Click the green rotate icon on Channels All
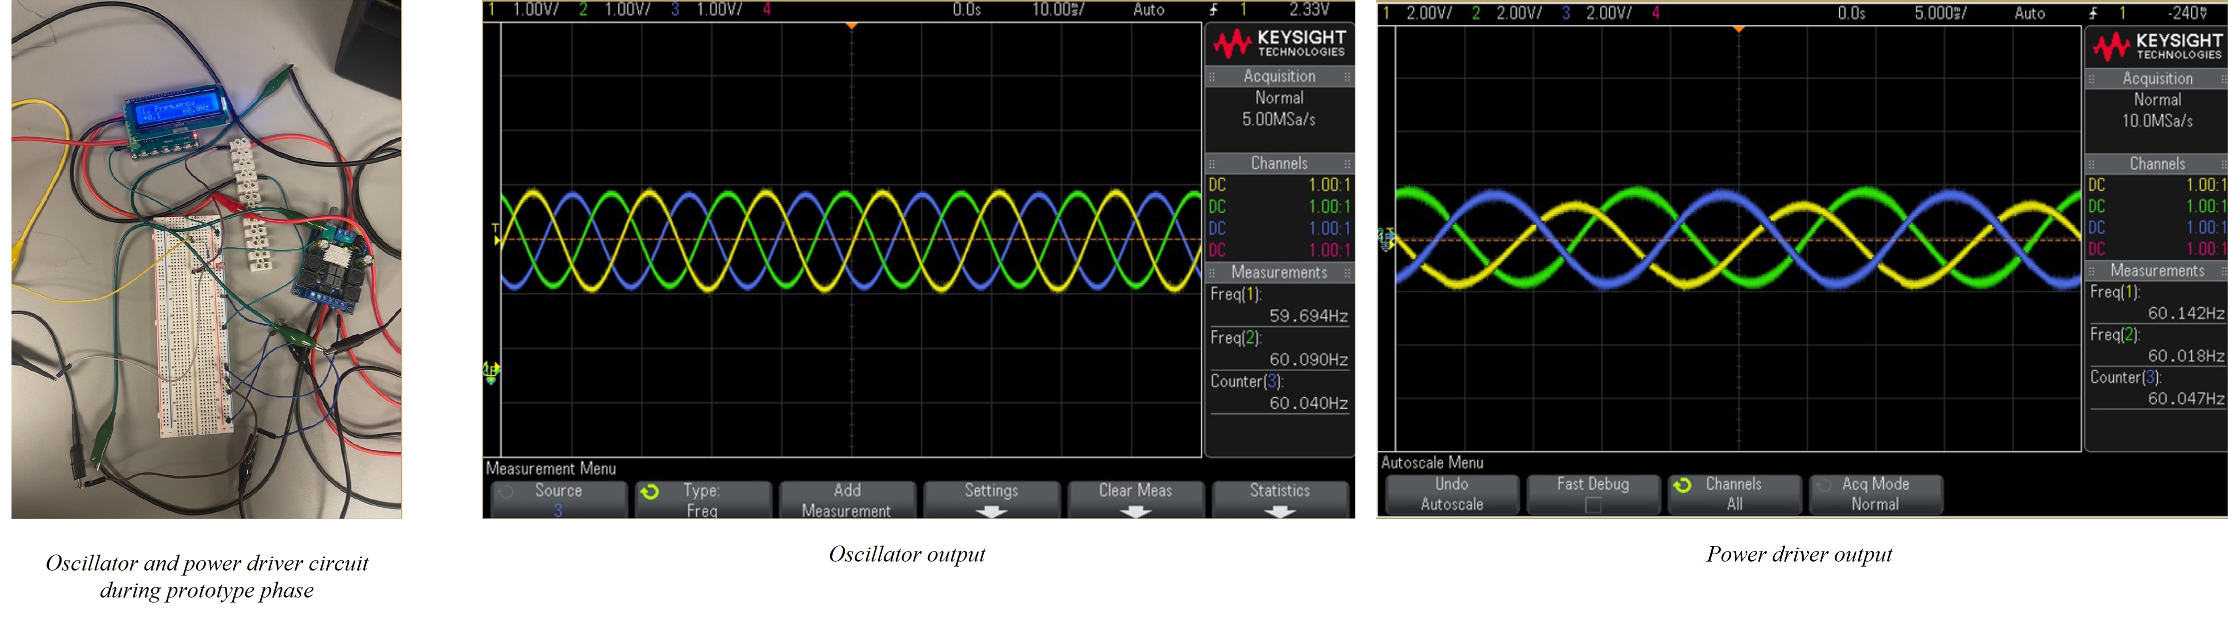The image size is (2228, 617). coord(1682,485)
